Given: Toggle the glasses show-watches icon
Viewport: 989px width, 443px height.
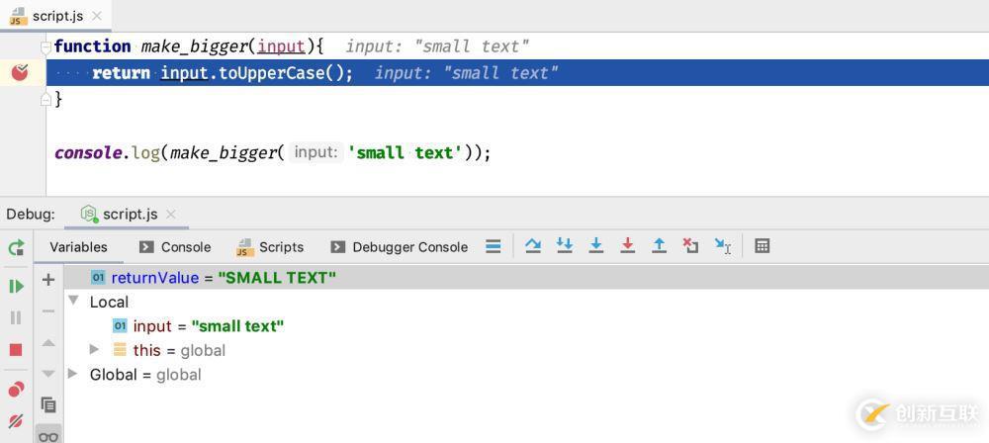Looking at the screenshot, I should point(48,435).
